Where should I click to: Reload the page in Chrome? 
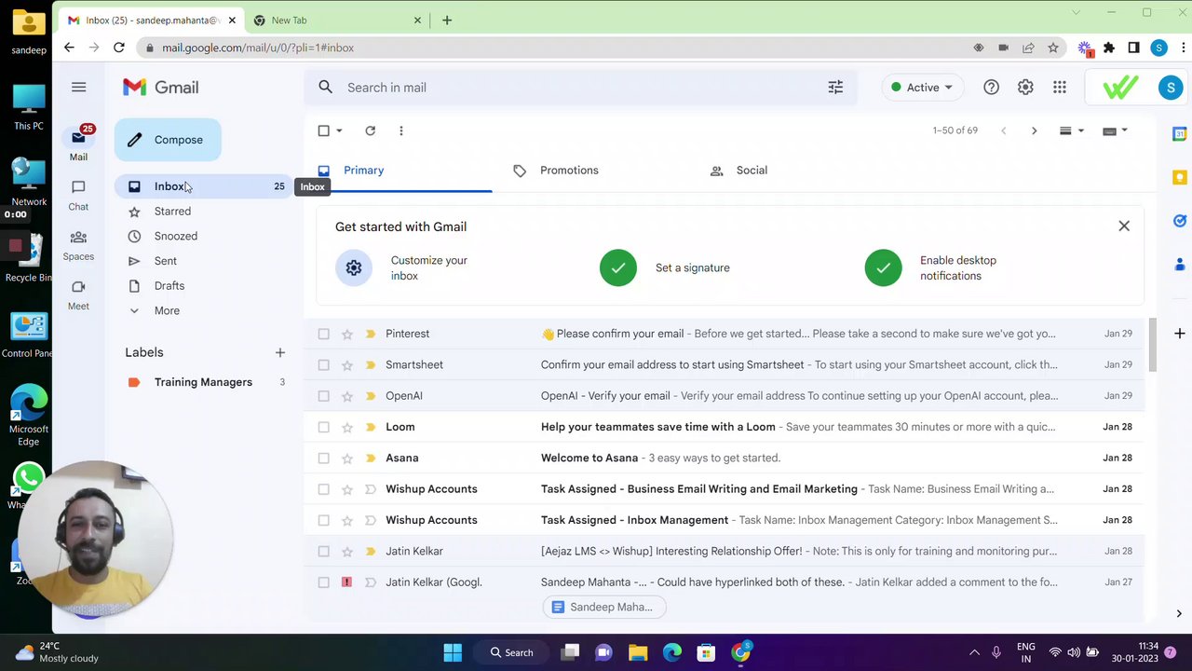pyautogui.click(x=119, y=48)
